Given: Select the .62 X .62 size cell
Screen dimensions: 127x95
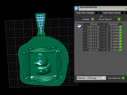Looking at the screenshot, I should click(93, 50).
